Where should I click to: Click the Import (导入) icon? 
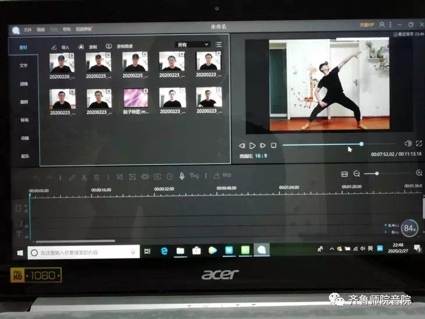[54, 47]
